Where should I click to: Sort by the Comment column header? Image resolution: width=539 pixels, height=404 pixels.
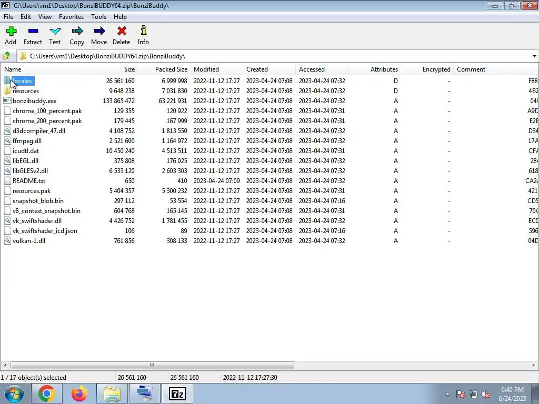point(480,69)
